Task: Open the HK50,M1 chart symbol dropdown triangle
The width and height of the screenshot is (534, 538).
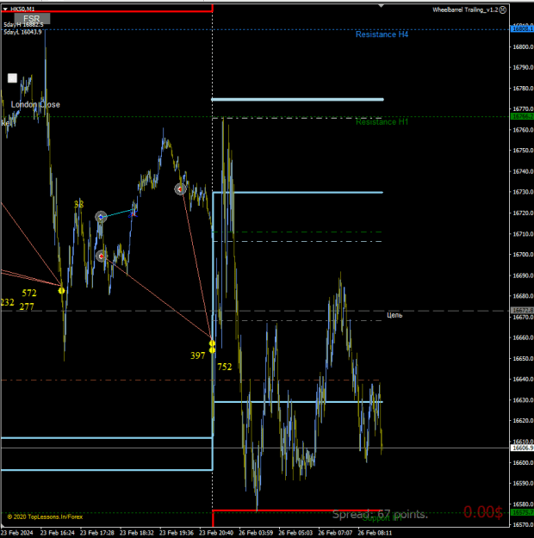Action: click(5, 9)
